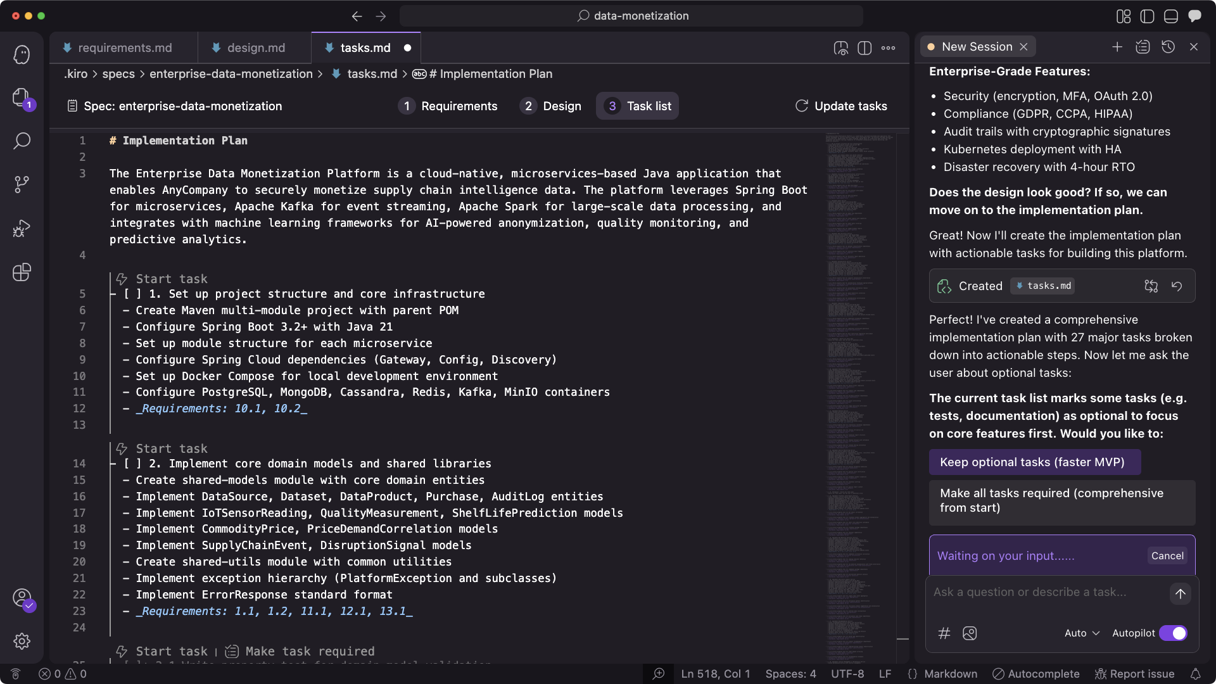Open Markdown language mode selector
The width and height of the screenshot is (1216, 684).
[x=950, y=674]
